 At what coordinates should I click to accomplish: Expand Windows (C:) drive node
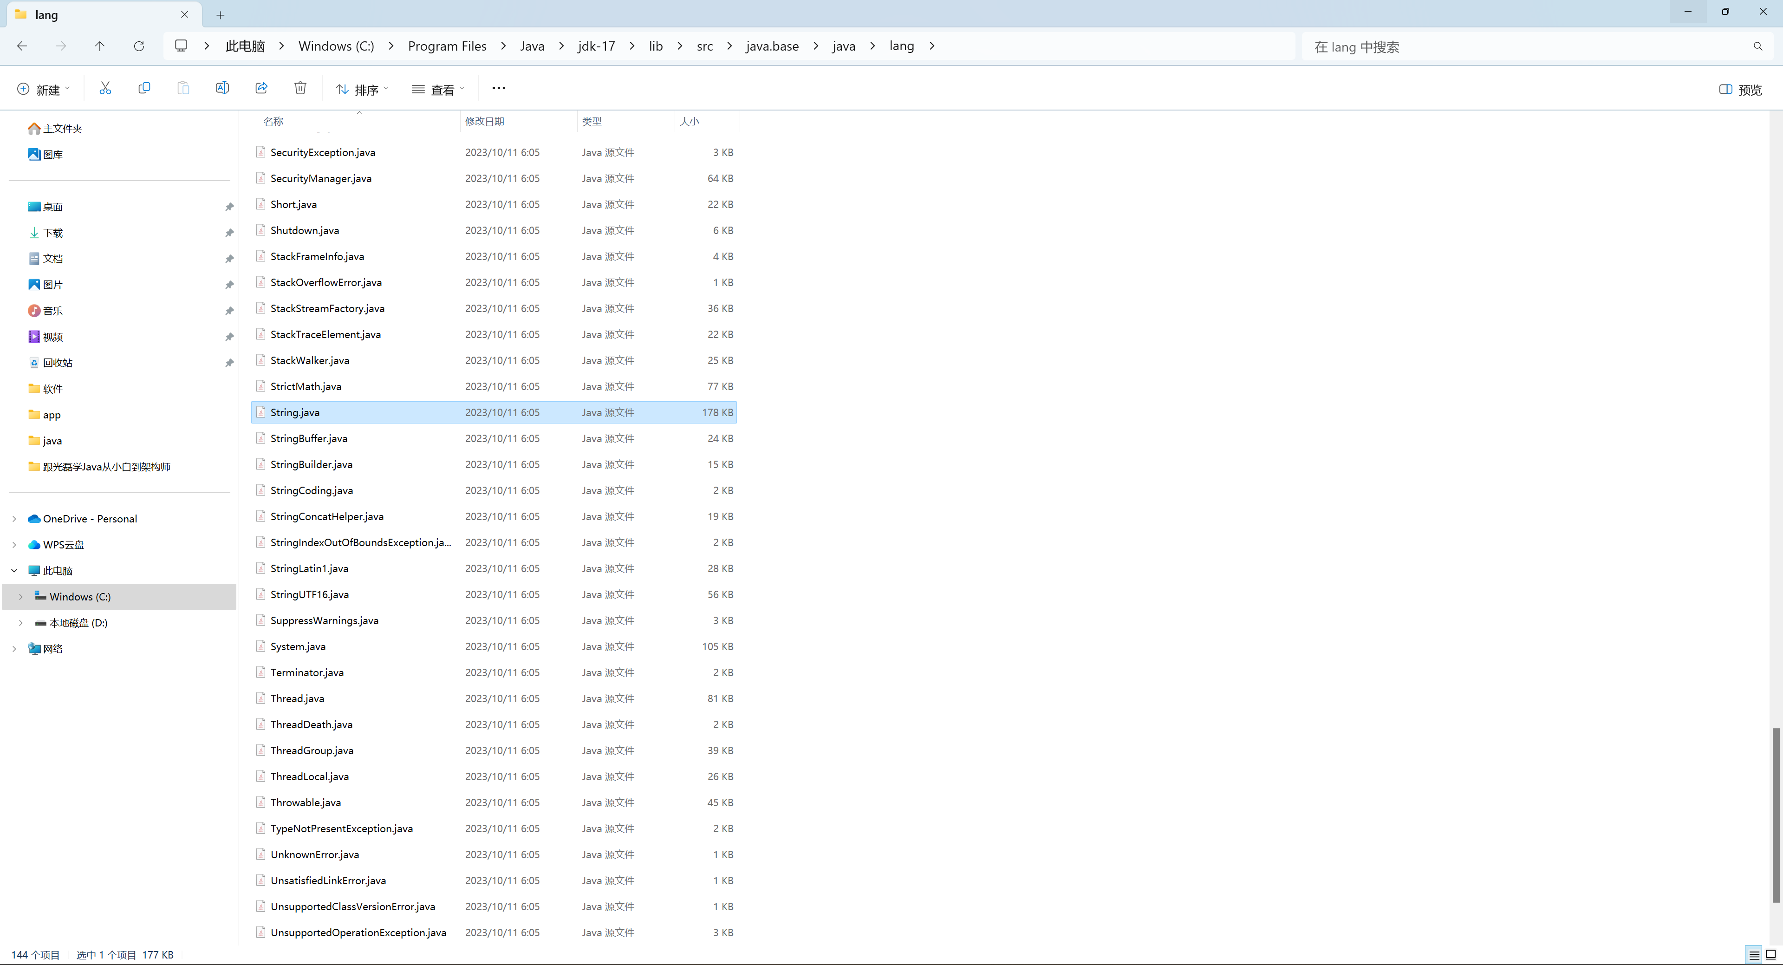click(x=21, y=597)
